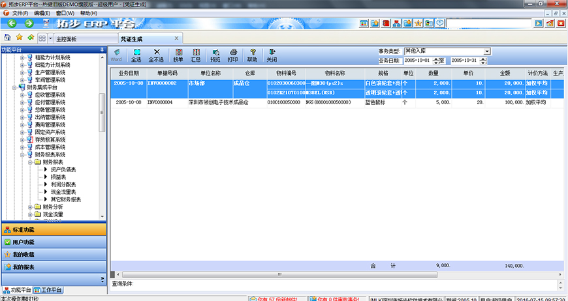Viewport: 568px width, 301px height.
Task: Click the 关闭 (close) toolbar icon
Action: tap(272, 55)
